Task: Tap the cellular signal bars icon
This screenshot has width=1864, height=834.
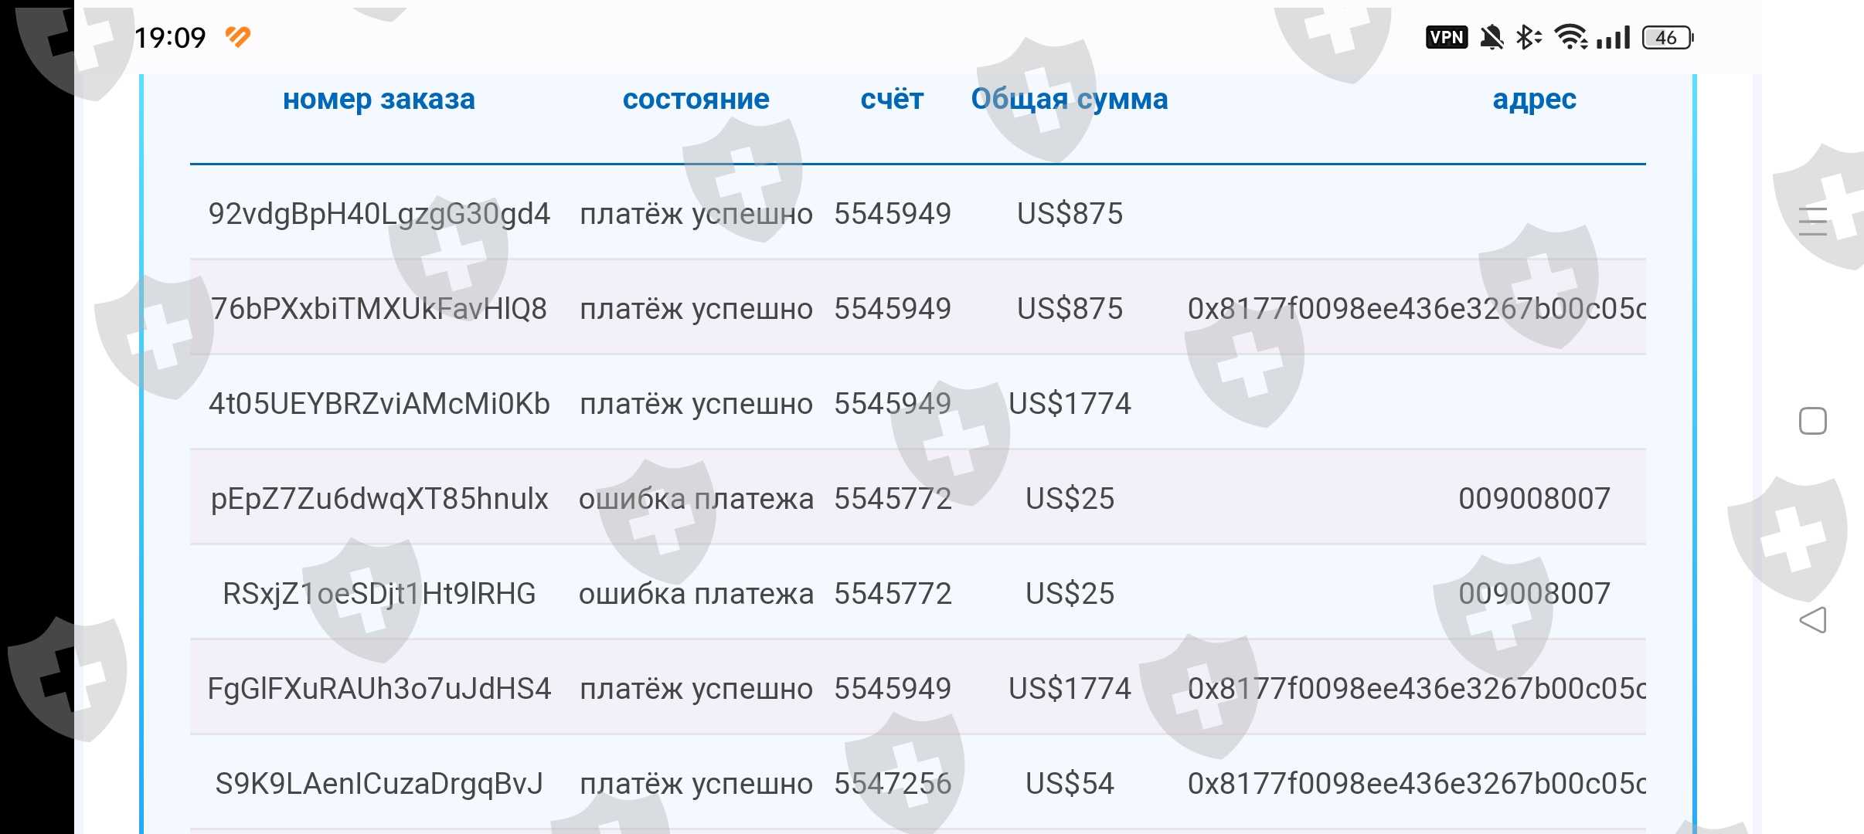Action: coord(1614,37)
